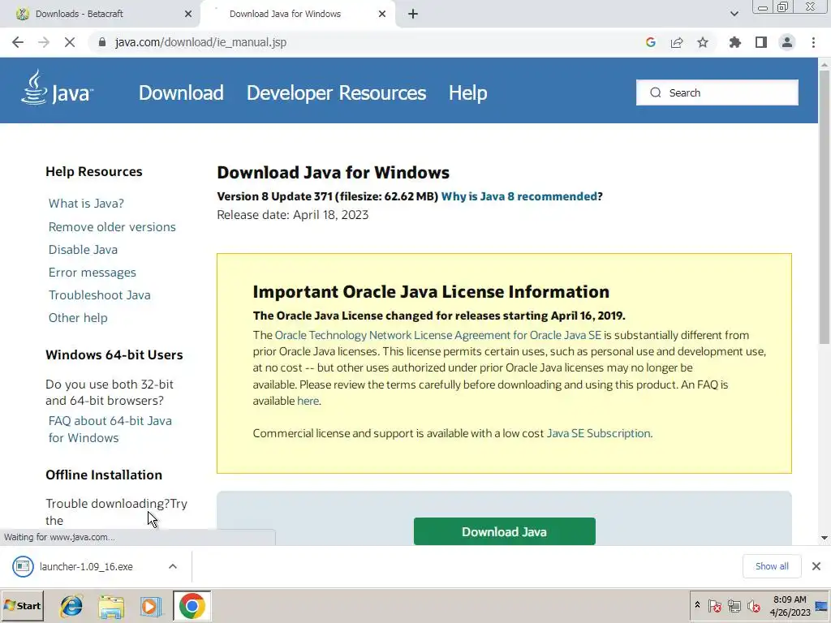Open the Developer Resources menu item
831x623 pixels.
click(336, 92)
